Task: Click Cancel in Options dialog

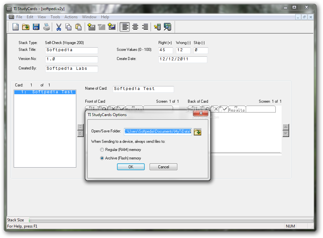Action: click(x=163, y=167)
